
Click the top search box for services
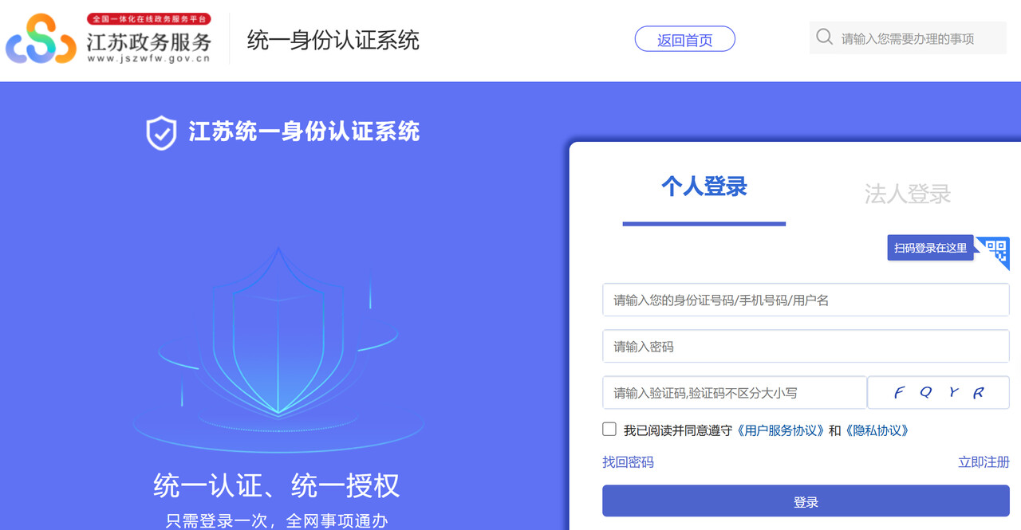click(x=908, y=37)
